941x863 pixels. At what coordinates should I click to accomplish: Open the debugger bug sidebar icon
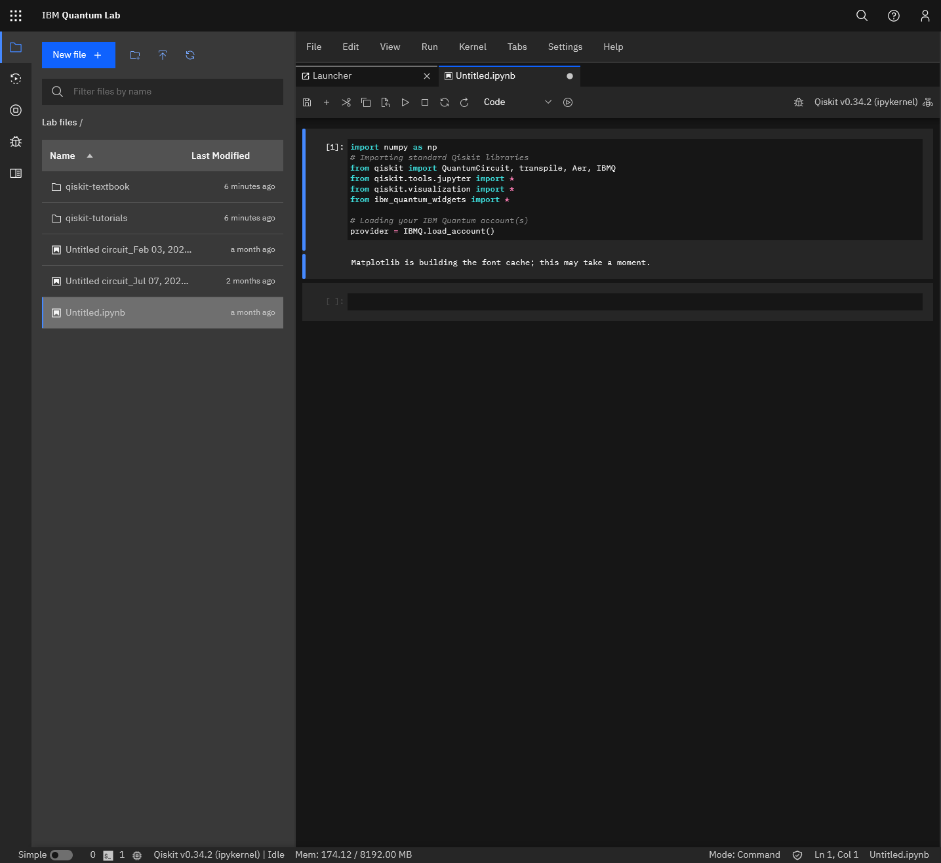(16, 142)
